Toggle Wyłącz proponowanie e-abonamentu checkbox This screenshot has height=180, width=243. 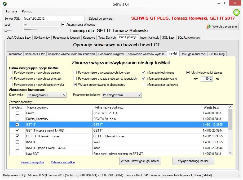click(x=75, y=84)
